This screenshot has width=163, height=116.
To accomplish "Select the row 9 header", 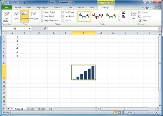I will [4, 72].
